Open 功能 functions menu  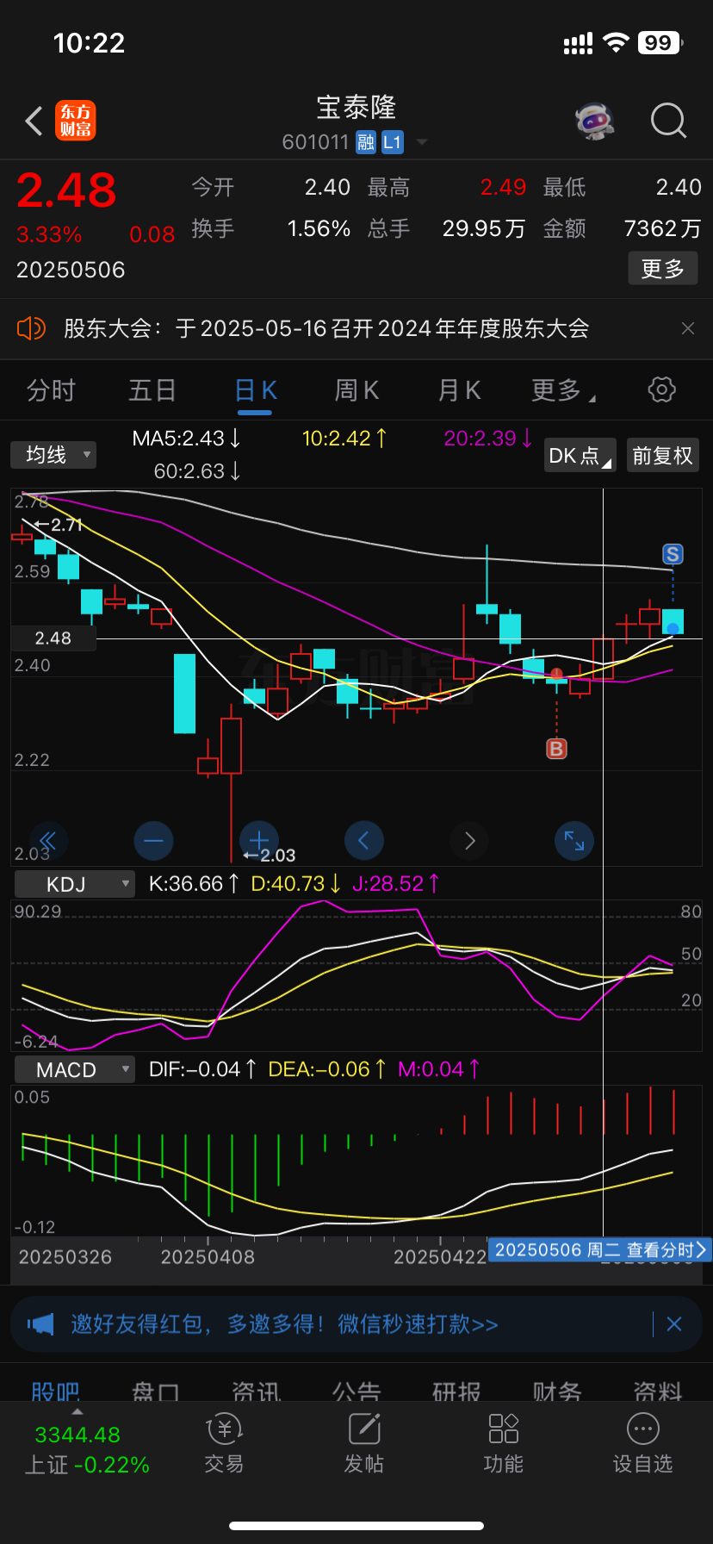(x=504, y=1443)
